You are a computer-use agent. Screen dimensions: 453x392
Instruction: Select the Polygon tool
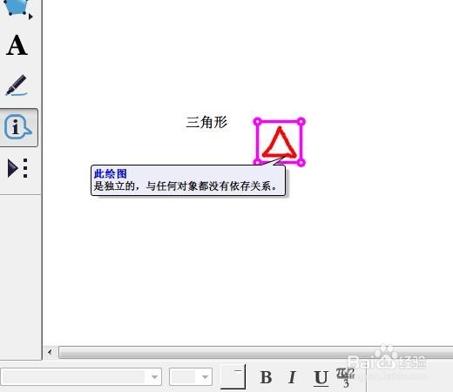[17, 9]
